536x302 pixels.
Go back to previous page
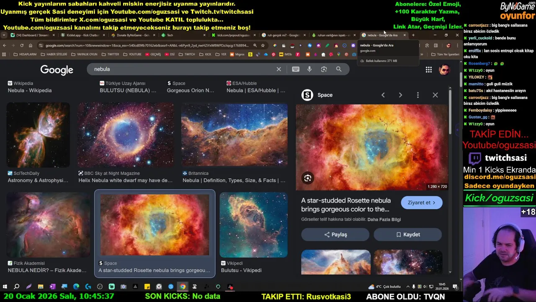coord(4,45)
